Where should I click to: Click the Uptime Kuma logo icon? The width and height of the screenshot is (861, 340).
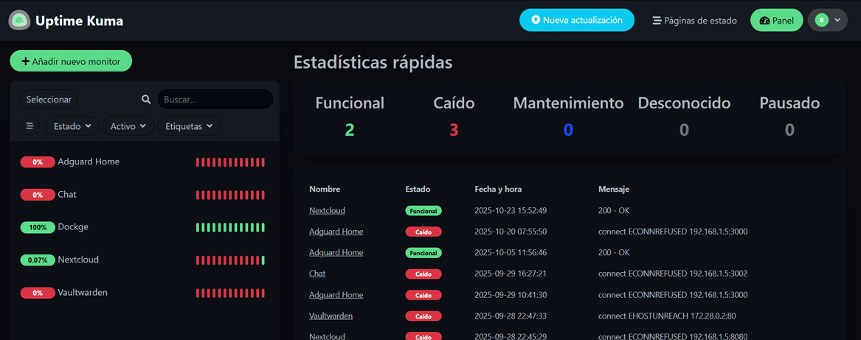(x=19, y=21)
